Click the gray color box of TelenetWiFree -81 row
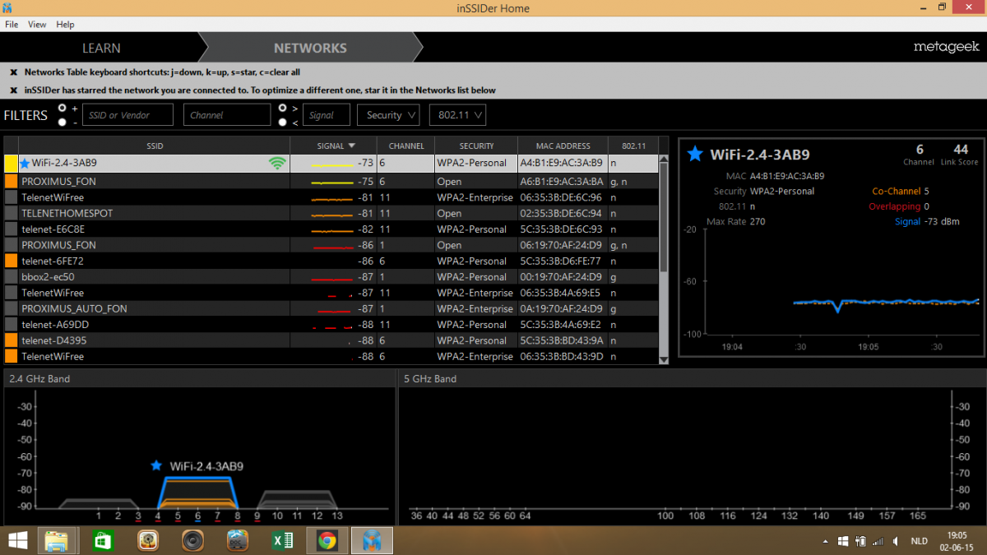The width and height of the screenshot is (987, 555). (x=11, y=197)
